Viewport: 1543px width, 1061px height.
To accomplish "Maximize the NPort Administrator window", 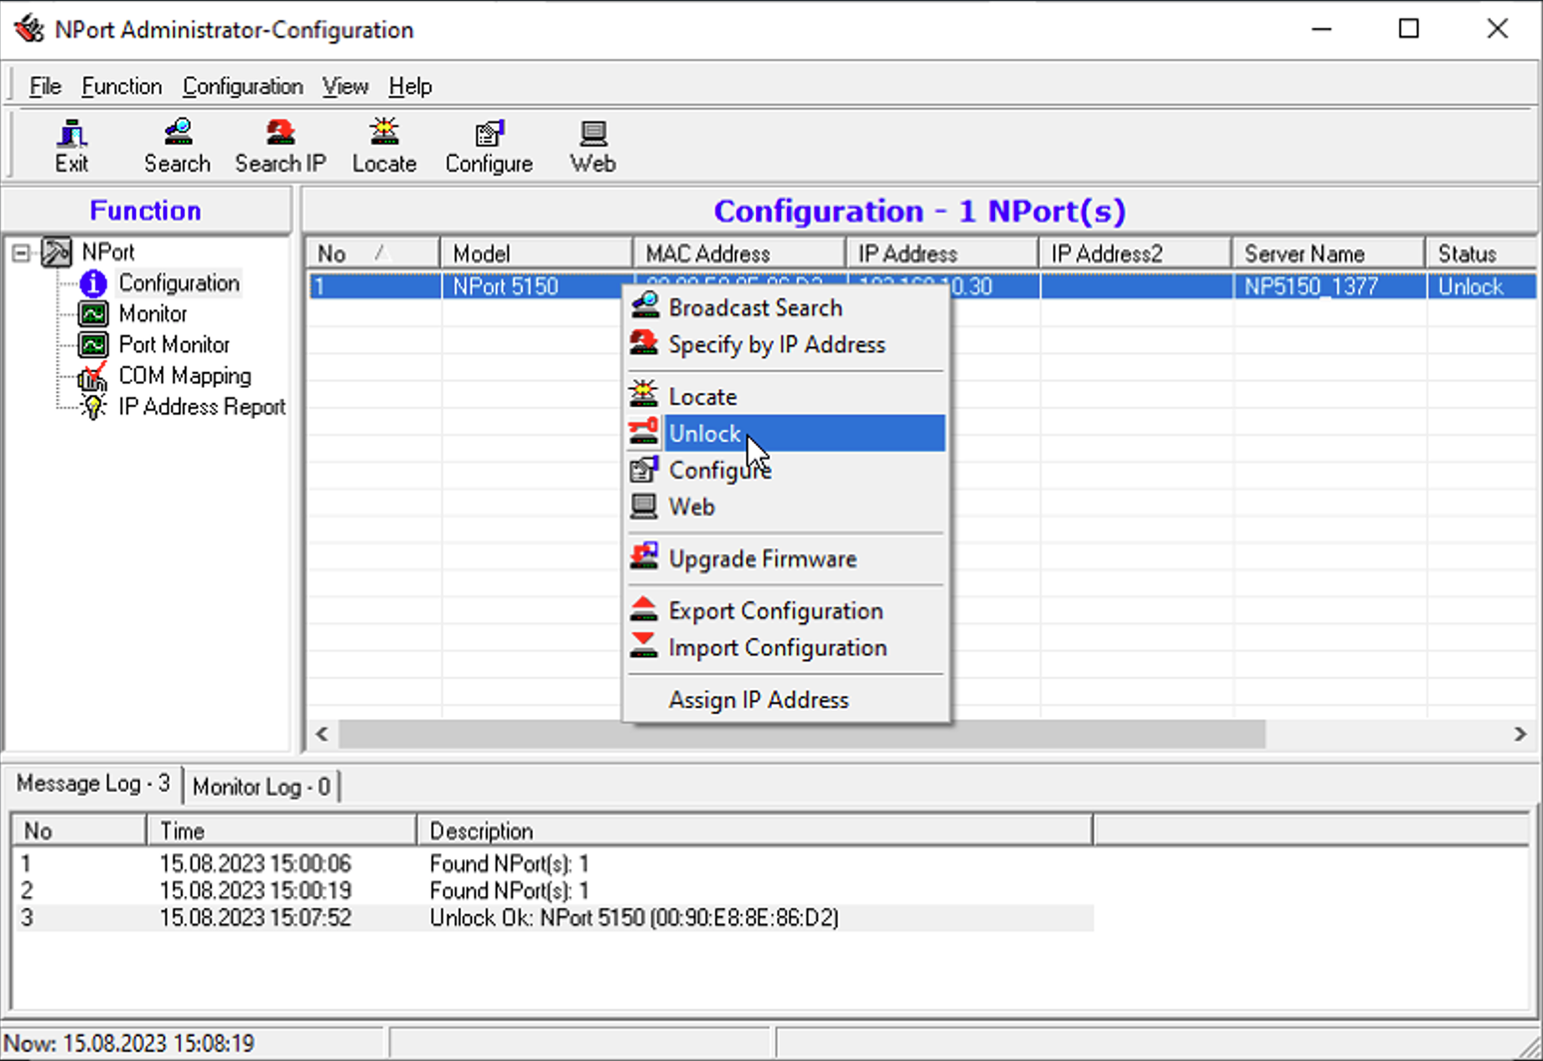I will pos(1410,29).
